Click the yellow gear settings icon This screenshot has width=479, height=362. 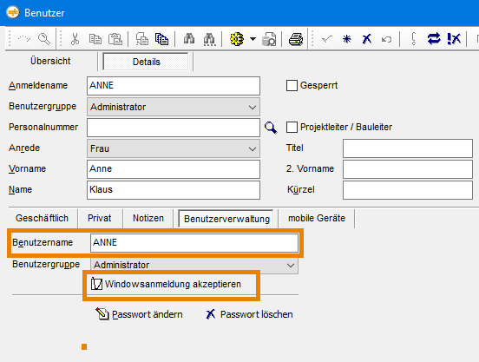[237, 39]
